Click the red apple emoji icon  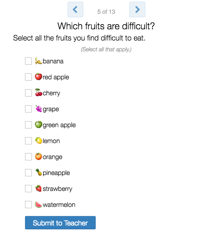pos(38,77)
